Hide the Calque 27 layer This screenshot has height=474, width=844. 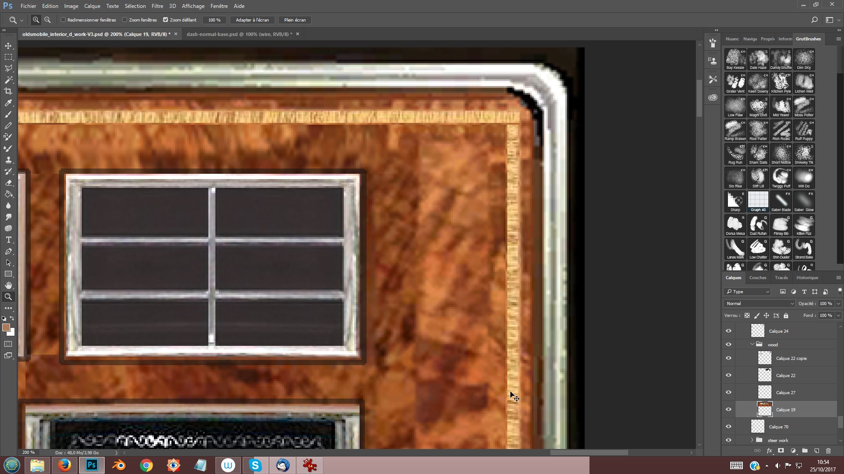(x=728, y=392)
